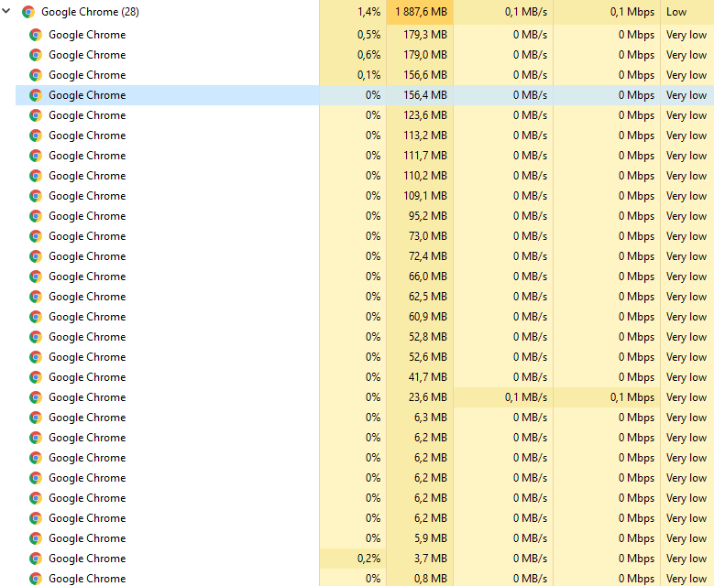The image size is (714, 586).
Task: Click the Chrome icon in the 156,6 MB row
Action: [36, 75]
